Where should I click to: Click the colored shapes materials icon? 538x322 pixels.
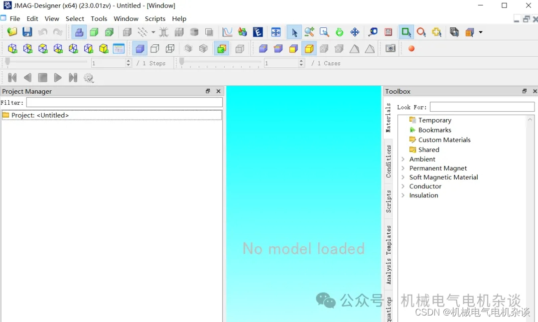point(242,32)
